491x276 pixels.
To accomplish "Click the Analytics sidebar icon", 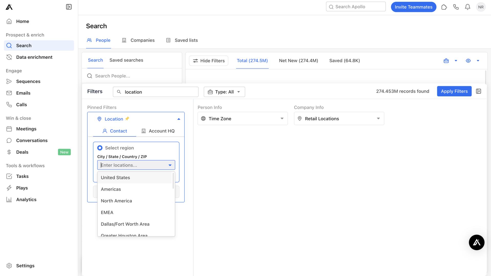I will [x=9, y=200].
